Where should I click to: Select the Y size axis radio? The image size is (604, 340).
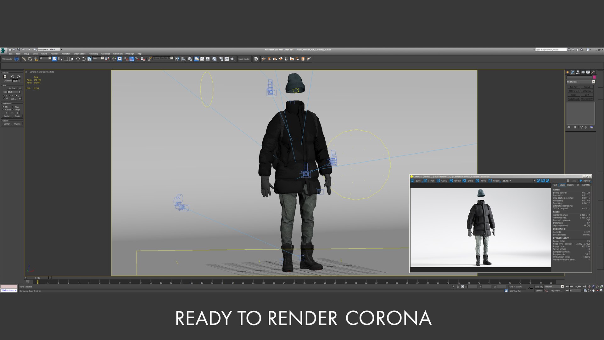10,96
